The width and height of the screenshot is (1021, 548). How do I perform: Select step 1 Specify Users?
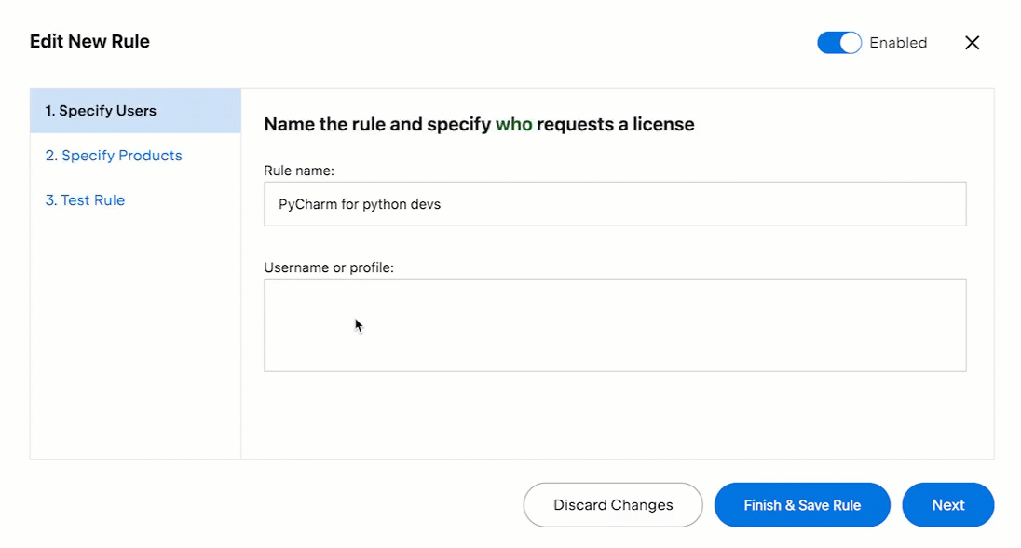(x=100, y=110)
